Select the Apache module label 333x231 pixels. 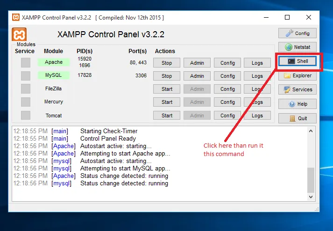tap(54, 62)
